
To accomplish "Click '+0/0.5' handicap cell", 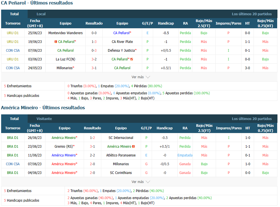I will [x=166, y=51].
